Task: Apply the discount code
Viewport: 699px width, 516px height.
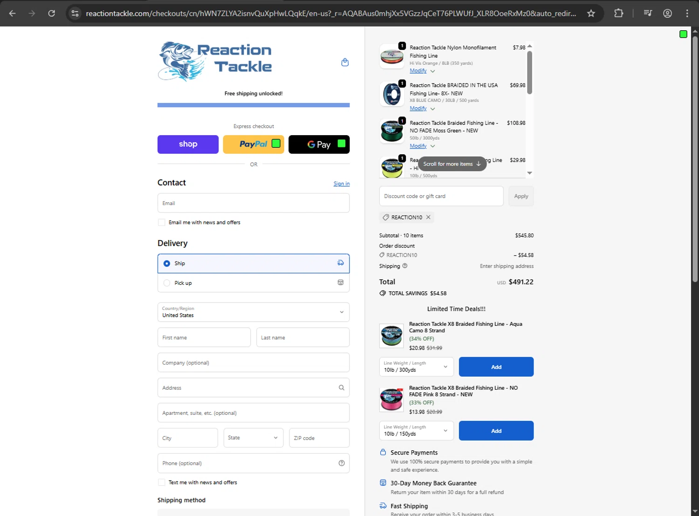Action: (521, 196)
